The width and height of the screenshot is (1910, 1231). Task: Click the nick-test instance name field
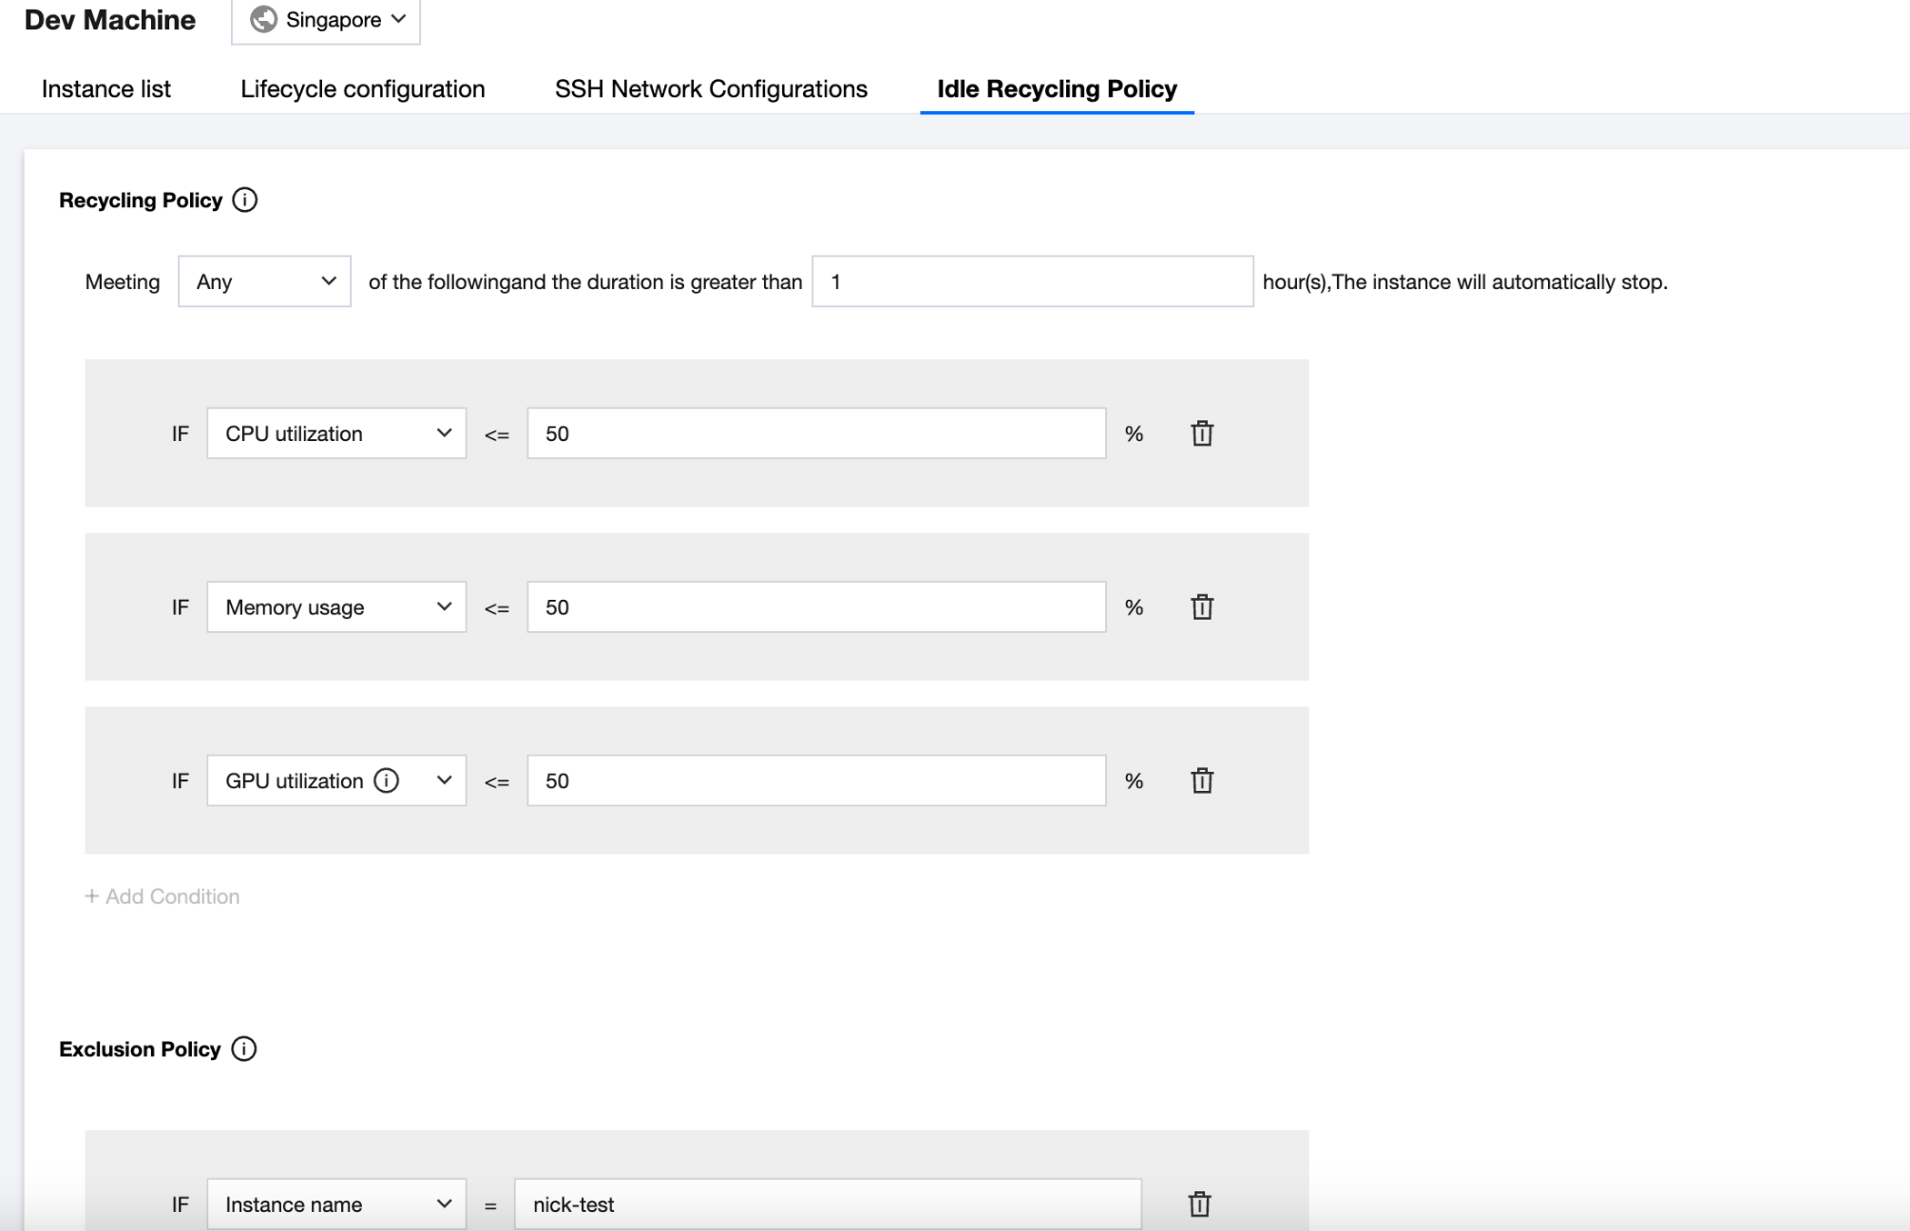[827, 1205]
